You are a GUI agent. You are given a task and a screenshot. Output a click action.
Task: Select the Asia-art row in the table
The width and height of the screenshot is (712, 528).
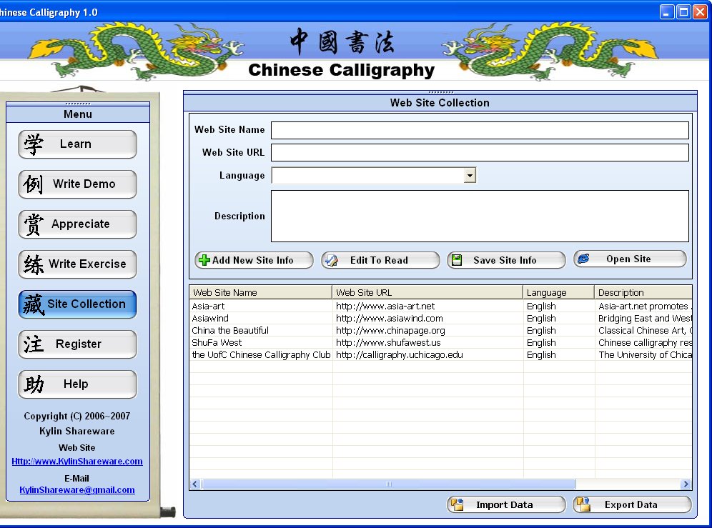tap(440, 306)
